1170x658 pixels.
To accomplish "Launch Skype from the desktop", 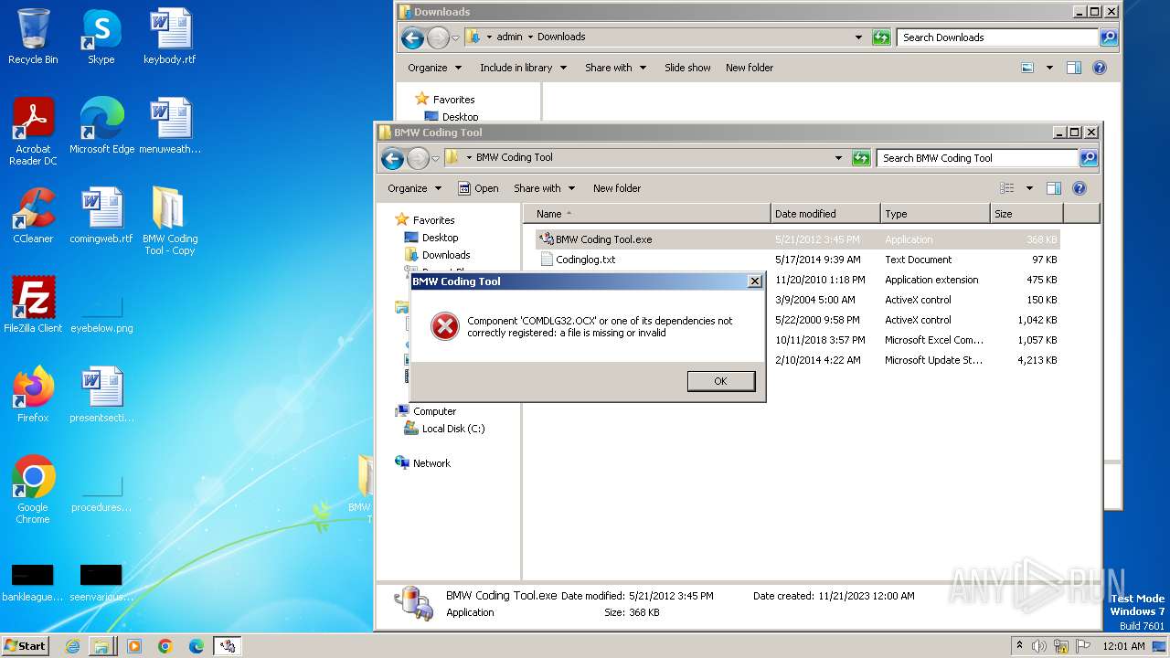I will (101, 37).
